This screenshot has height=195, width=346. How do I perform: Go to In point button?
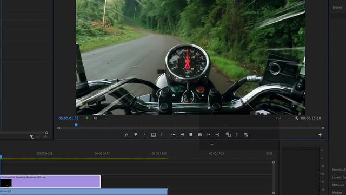tap(174, 134)
